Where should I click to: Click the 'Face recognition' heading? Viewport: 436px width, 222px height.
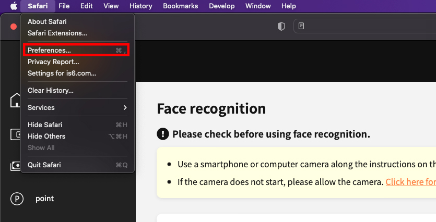click(x=211, y=108)
